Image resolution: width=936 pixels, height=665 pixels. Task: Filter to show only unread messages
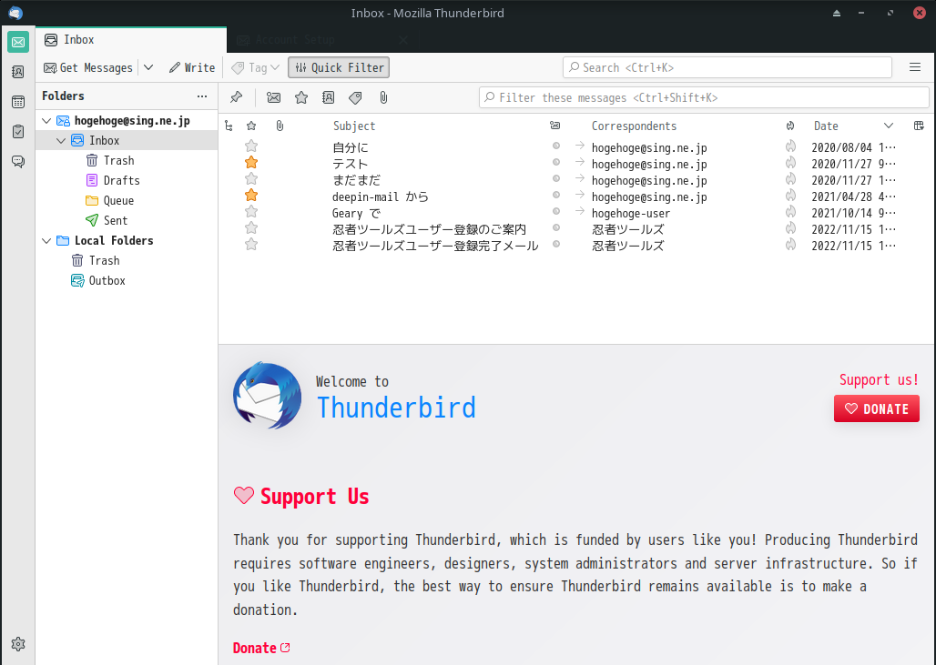(273, 97)
